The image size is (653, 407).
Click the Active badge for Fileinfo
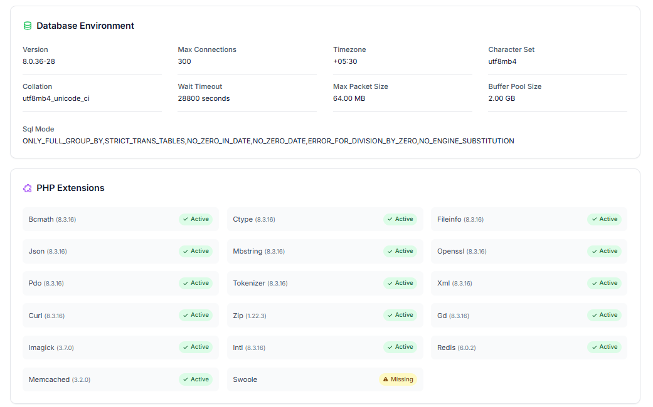tap(604, 219)
